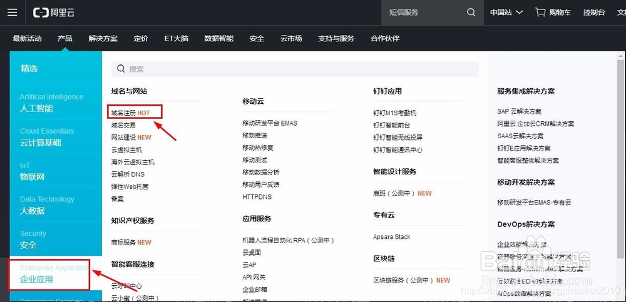Click the product 搜索 input box

[295, 69]
